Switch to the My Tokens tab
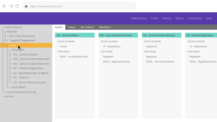The height and width of the screenshot is (122, 217). click(87, 27)
